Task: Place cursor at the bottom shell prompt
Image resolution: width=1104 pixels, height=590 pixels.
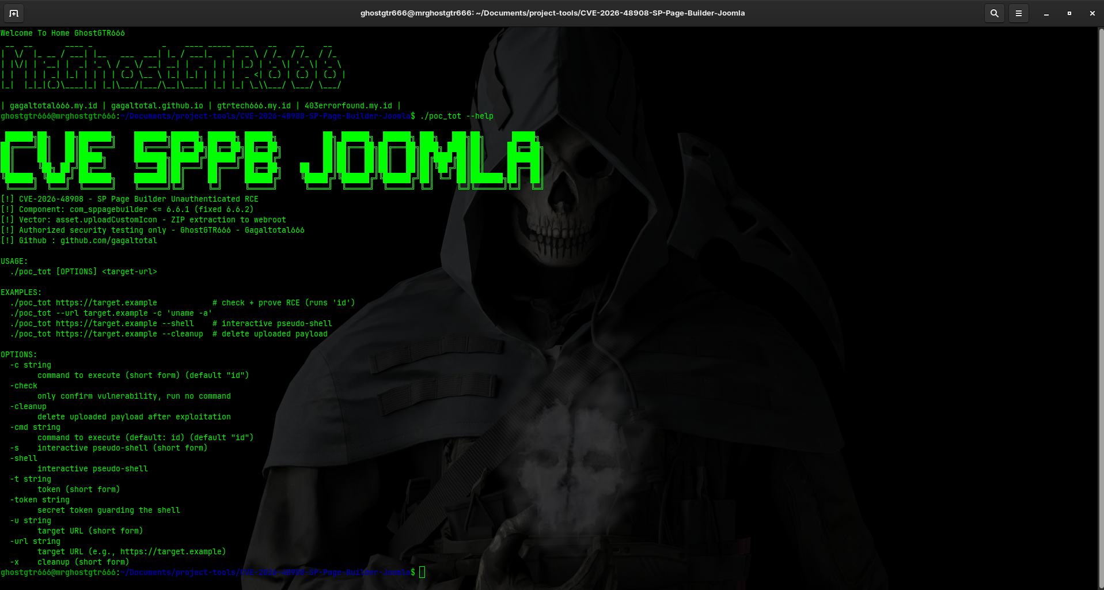Action: 422,572
